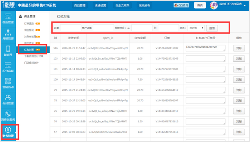Open 积分商城 sidebar section
This screenshot has width=250, height=142.
point(8,67)
